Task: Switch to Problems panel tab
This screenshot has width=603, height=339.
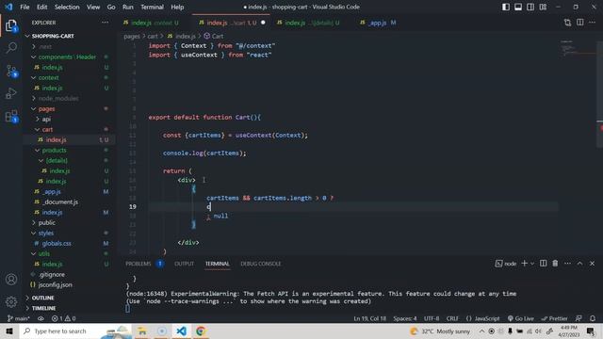Action: (139, 264)
